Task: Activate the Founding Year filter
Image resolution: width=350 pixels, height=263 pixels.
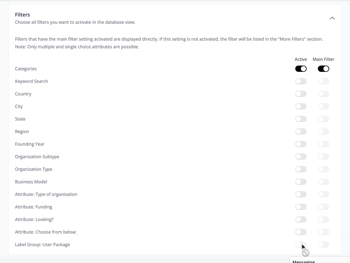Action: 301,144
